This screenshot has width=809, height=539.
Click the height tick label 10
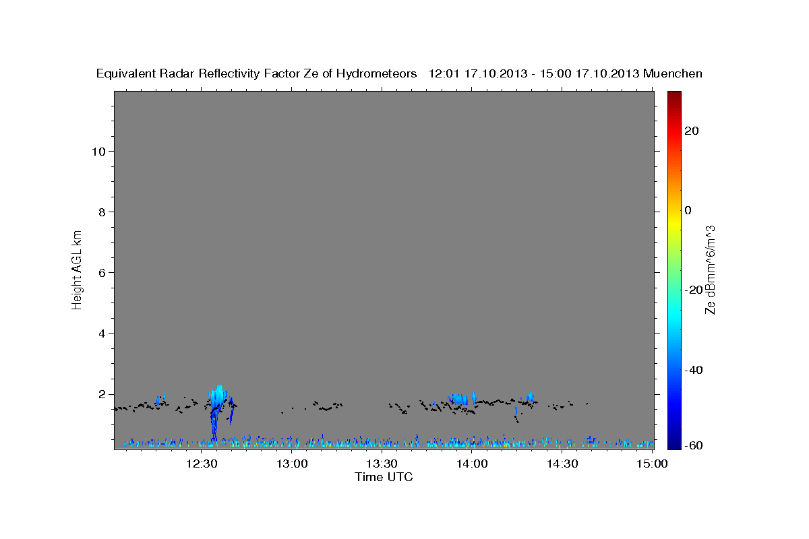100,152
